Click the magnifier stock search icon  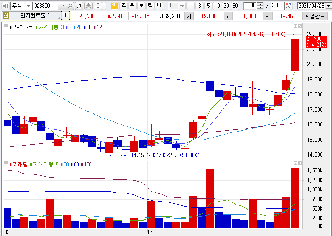(70, 6)
